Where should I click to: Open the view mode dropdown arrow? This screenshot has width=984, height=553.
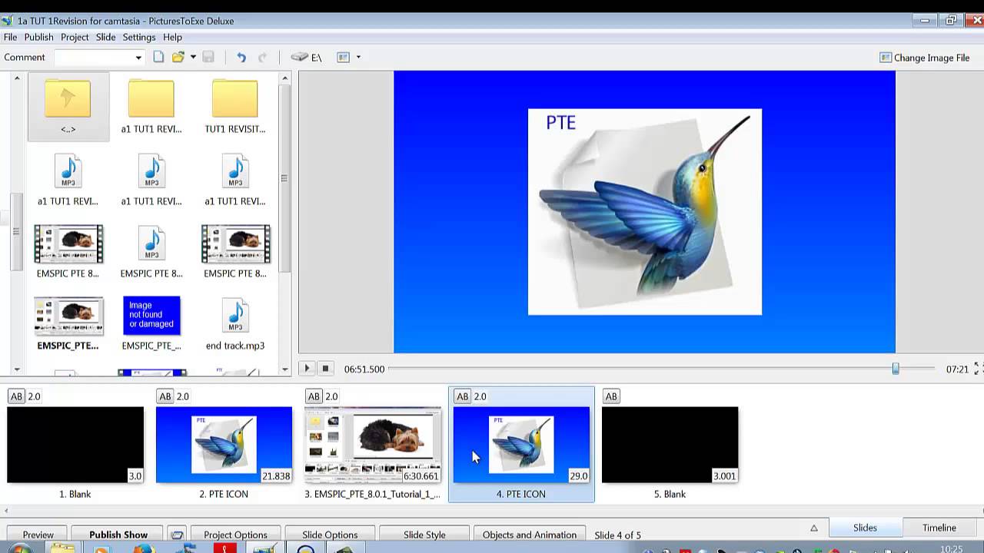[x=358, y=57]
